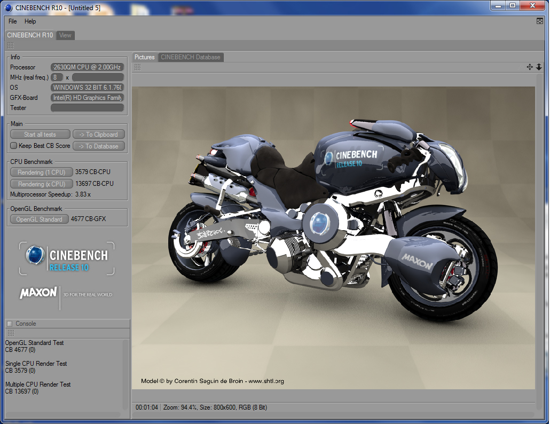The width and height of the screenshot is (550, 424).
Task: Open the CINEBENCH Database tab
Action: (x=191, y=57)
